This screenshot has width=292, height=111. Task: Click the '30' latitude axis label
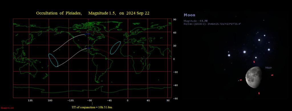pyautogui.click(x=175, y=46)
